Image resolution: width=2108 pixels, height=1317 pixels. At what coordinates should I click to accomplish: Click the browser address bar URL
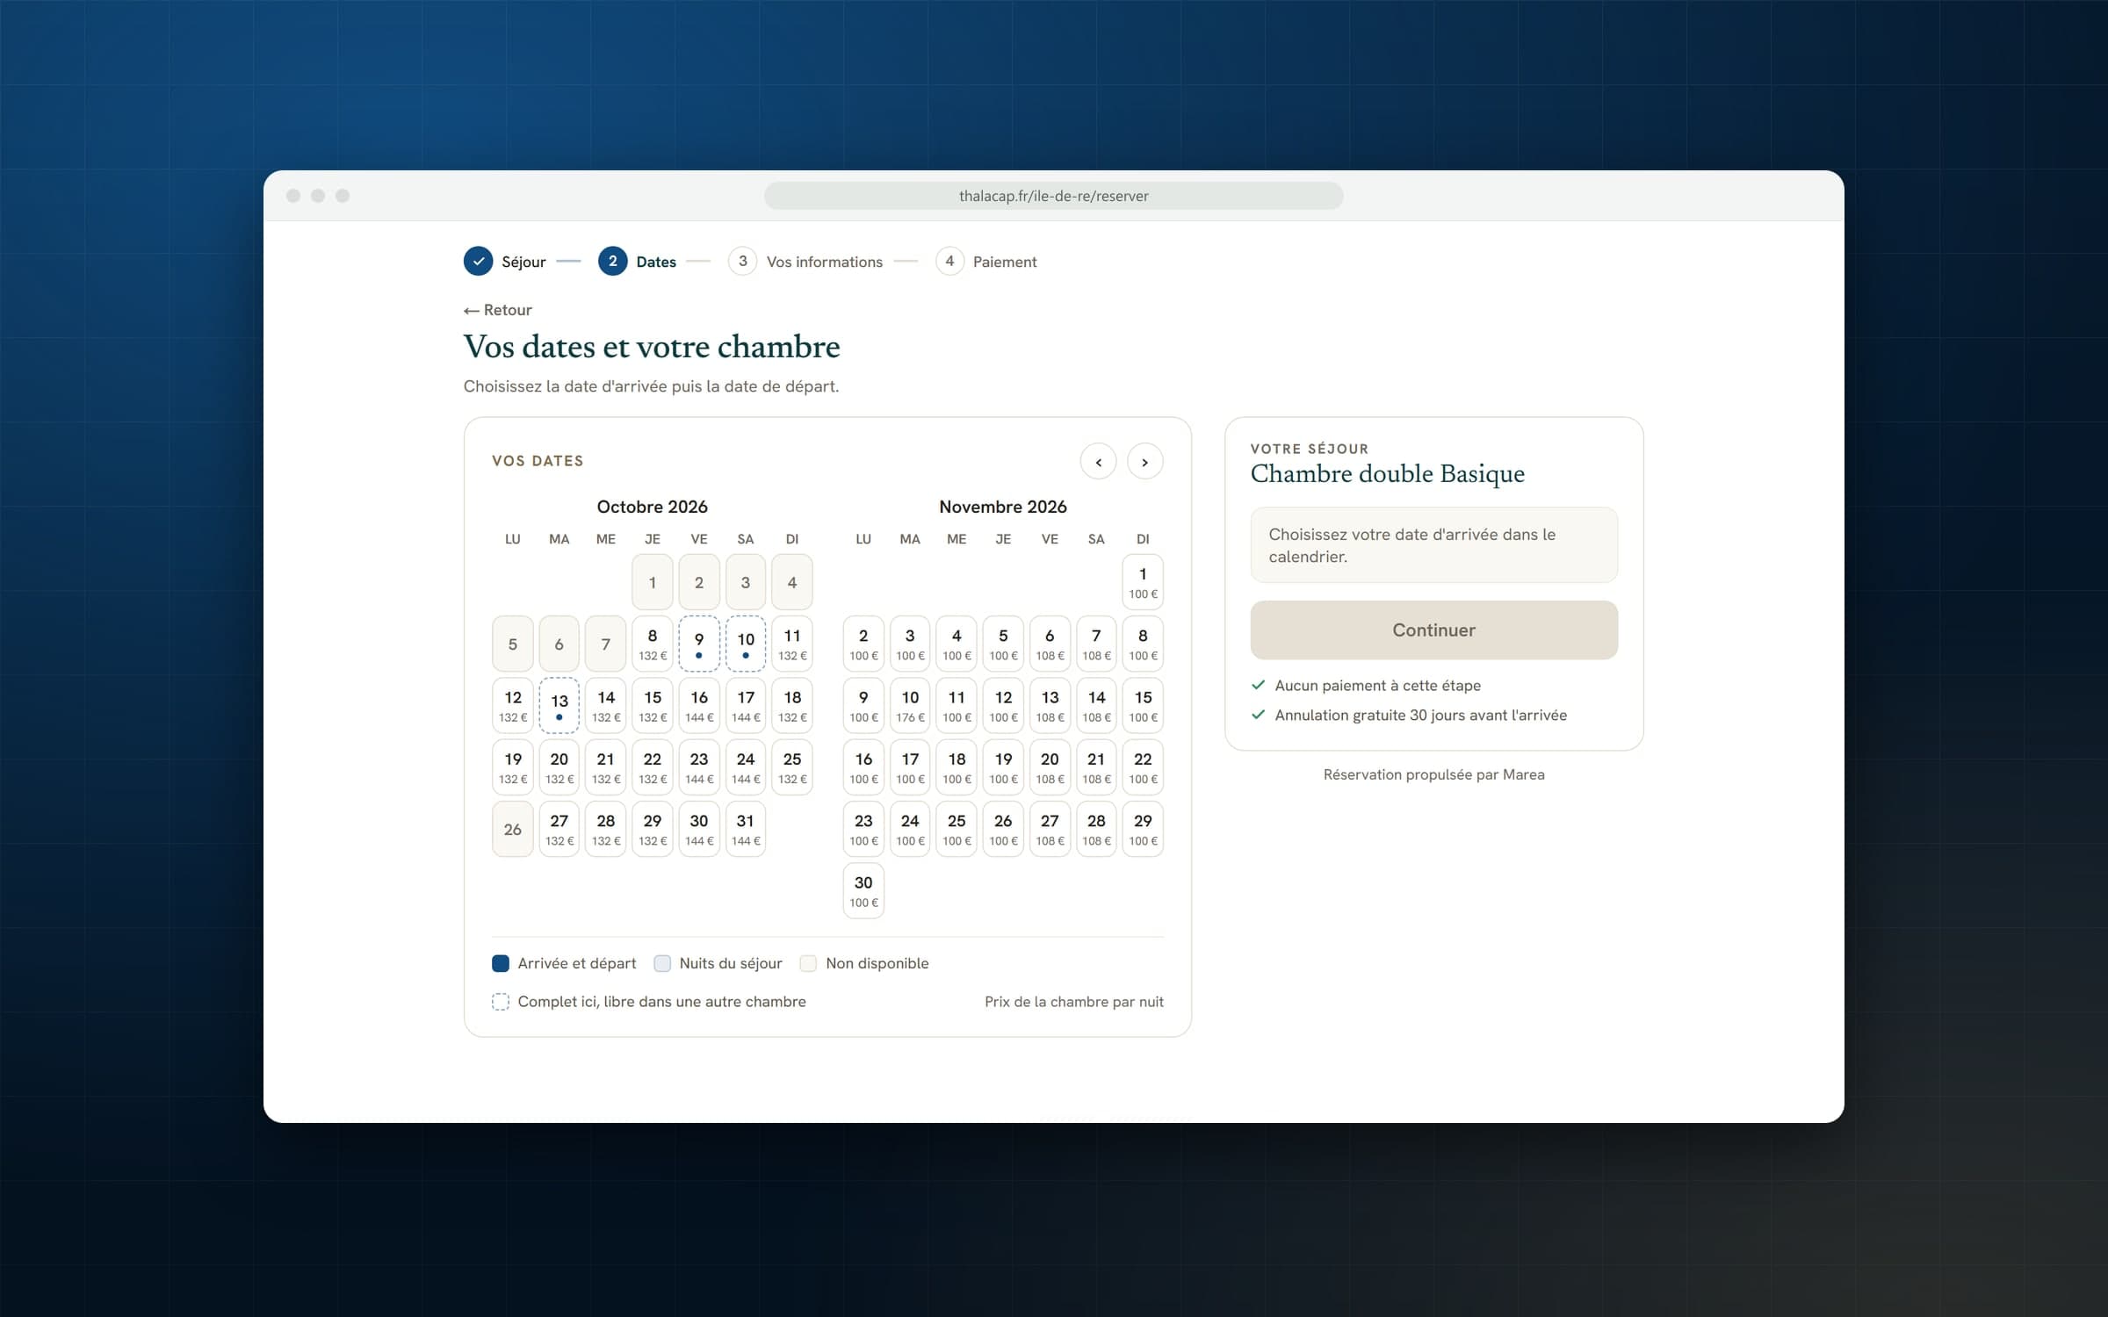1053,196
